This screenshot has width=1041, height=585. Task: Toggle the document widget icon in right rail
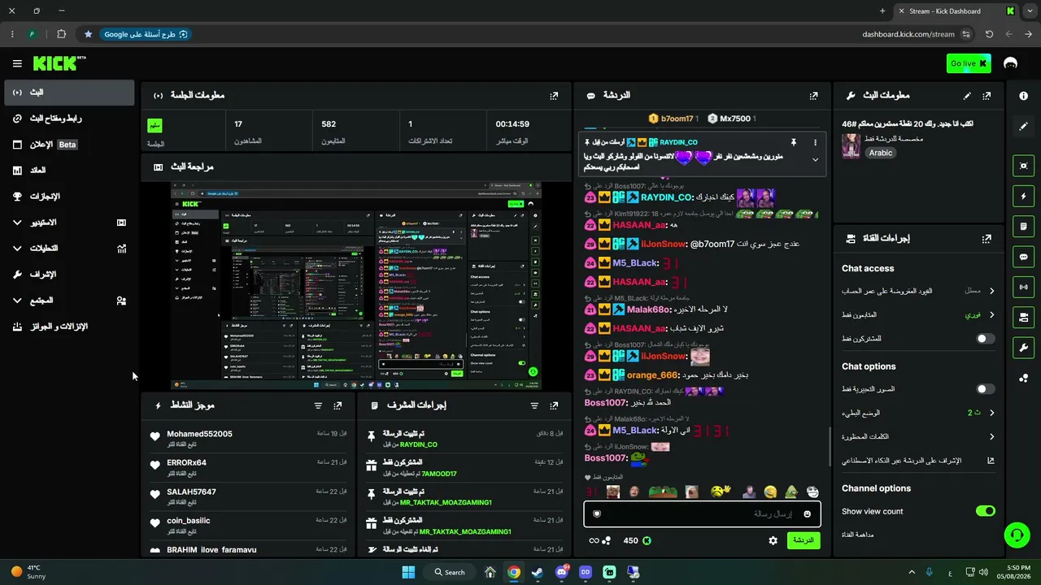pos(1024,226)
